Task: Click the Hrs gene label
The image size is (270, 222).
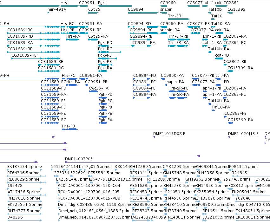Action: pos(64,3)
